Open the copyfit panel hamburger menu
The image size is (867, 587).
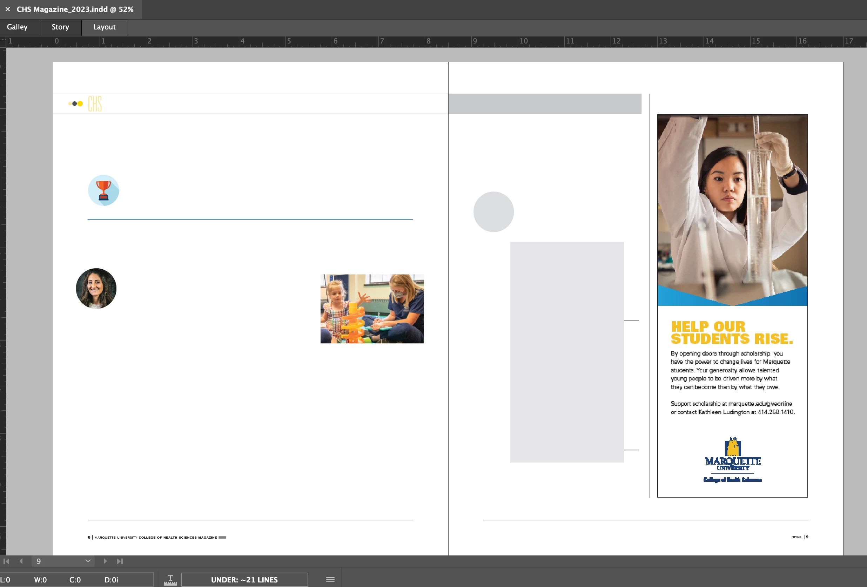tap(330, 580)
